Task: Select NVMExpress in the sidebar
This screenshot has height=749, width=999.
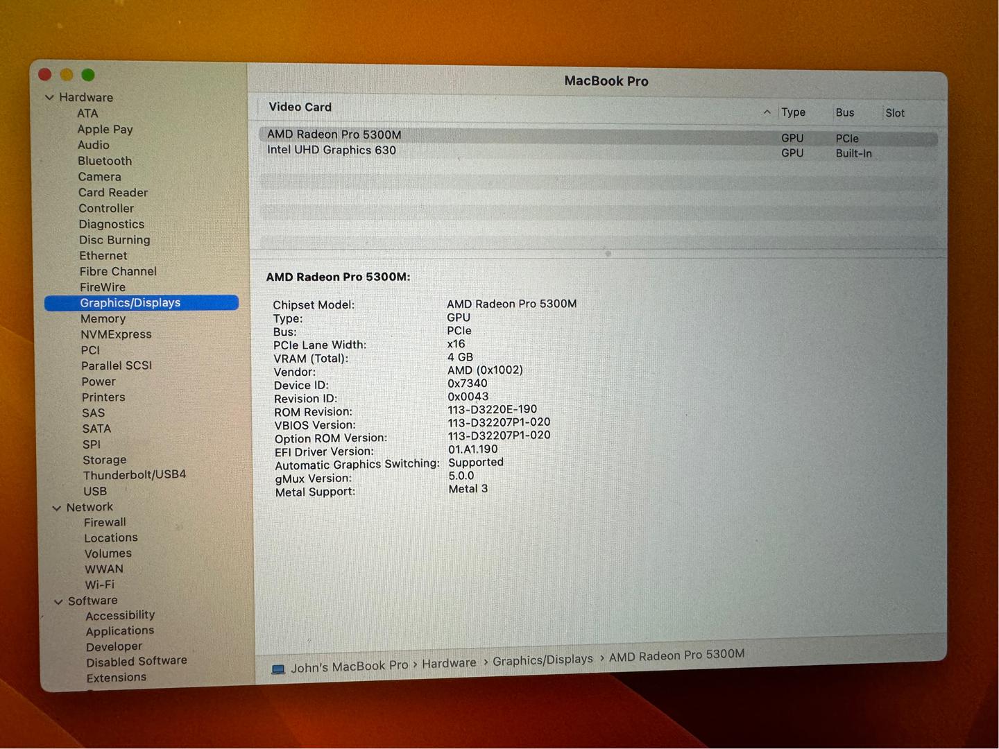Action: click(x=116, y=334)
